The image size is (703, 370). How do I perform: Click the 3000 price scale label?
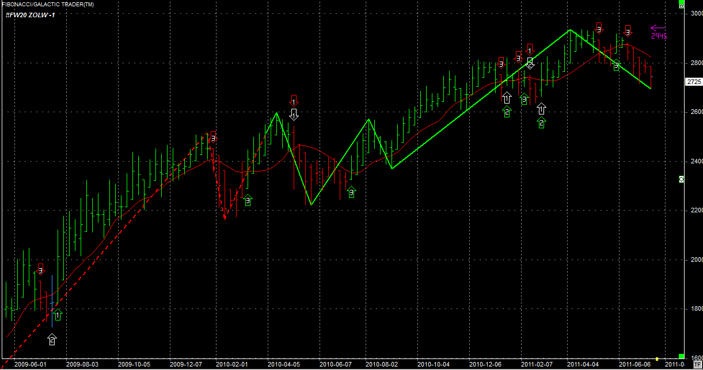[x=696, y=14]
